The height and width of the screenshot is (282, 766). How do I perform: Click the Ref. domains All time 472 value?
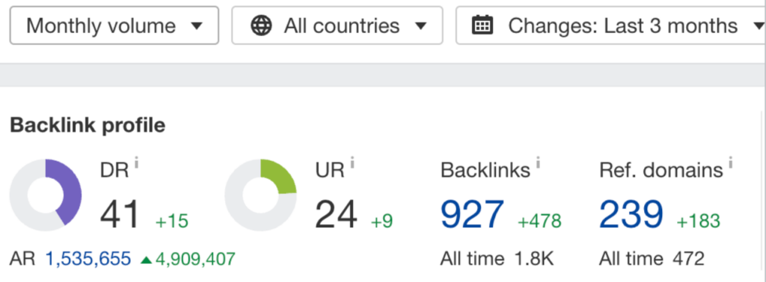[x=688, y=259]
